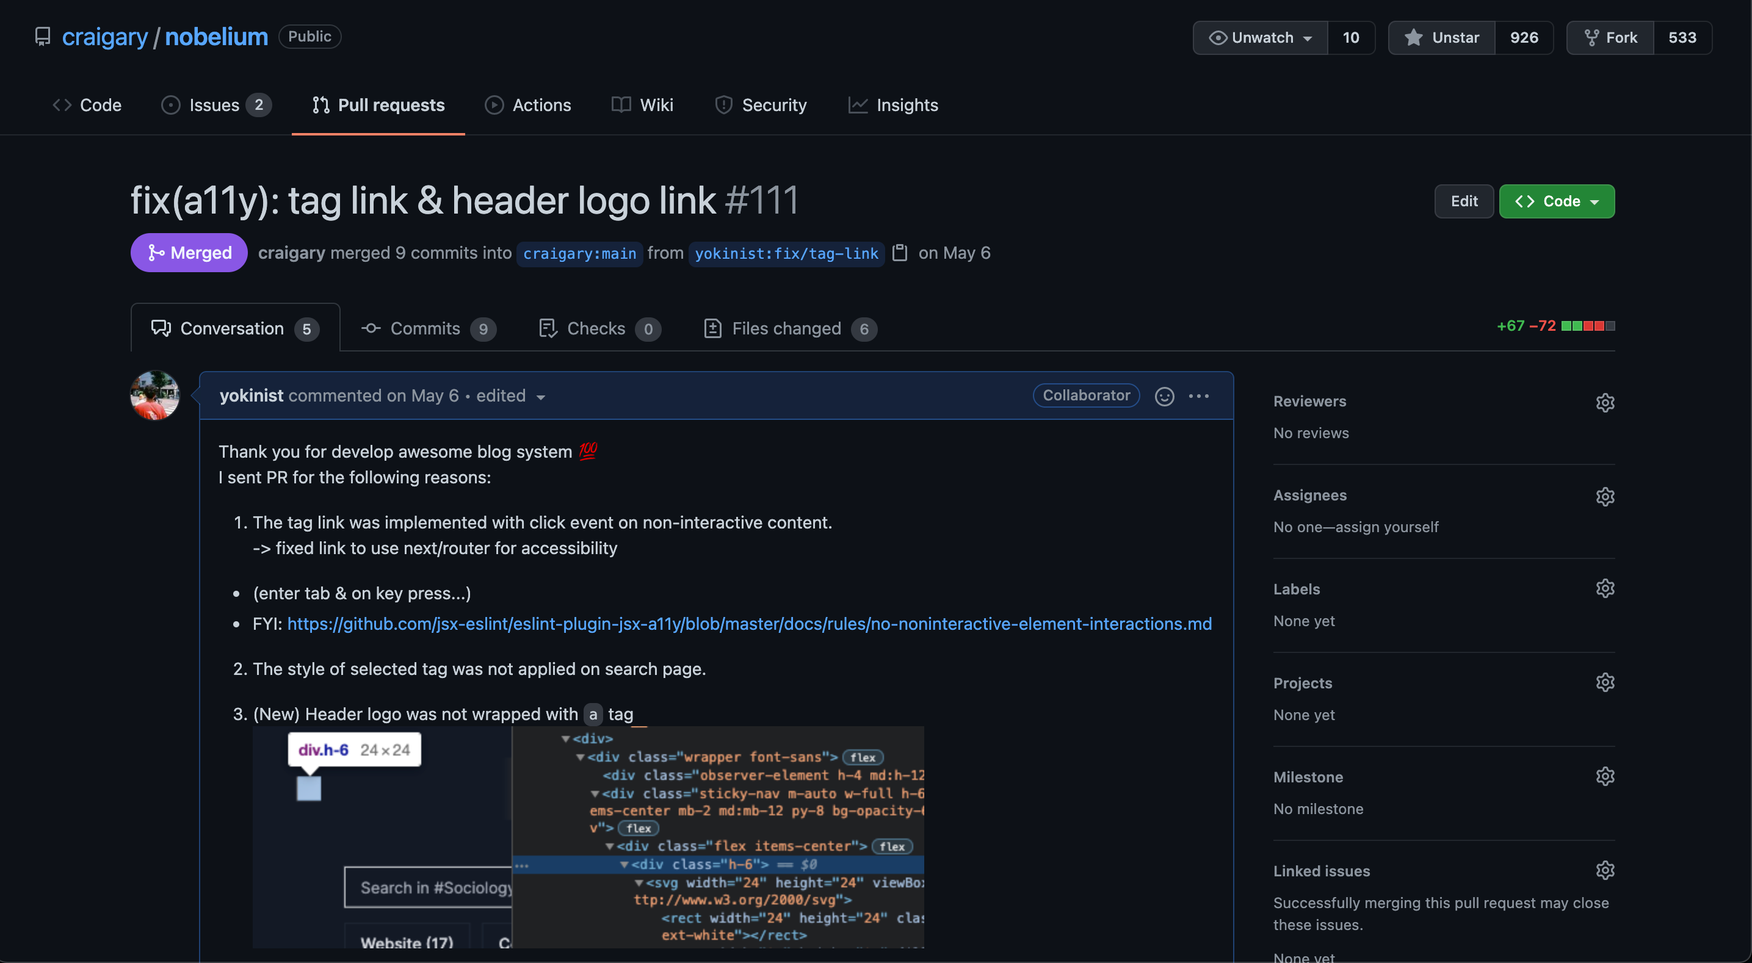Screen dimensions: 1752x963
Task: Click the −72 deletions count
Action: pos(1542,326)
